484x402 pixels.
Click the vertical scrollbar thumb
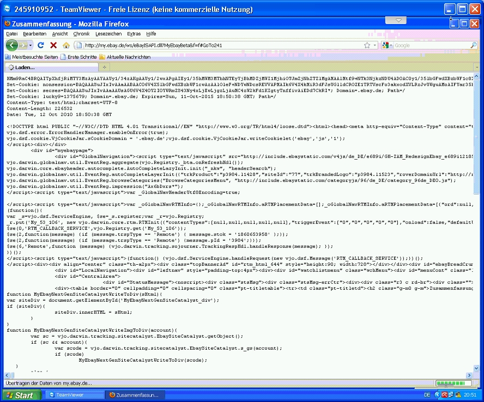click(x=476, y=137)
